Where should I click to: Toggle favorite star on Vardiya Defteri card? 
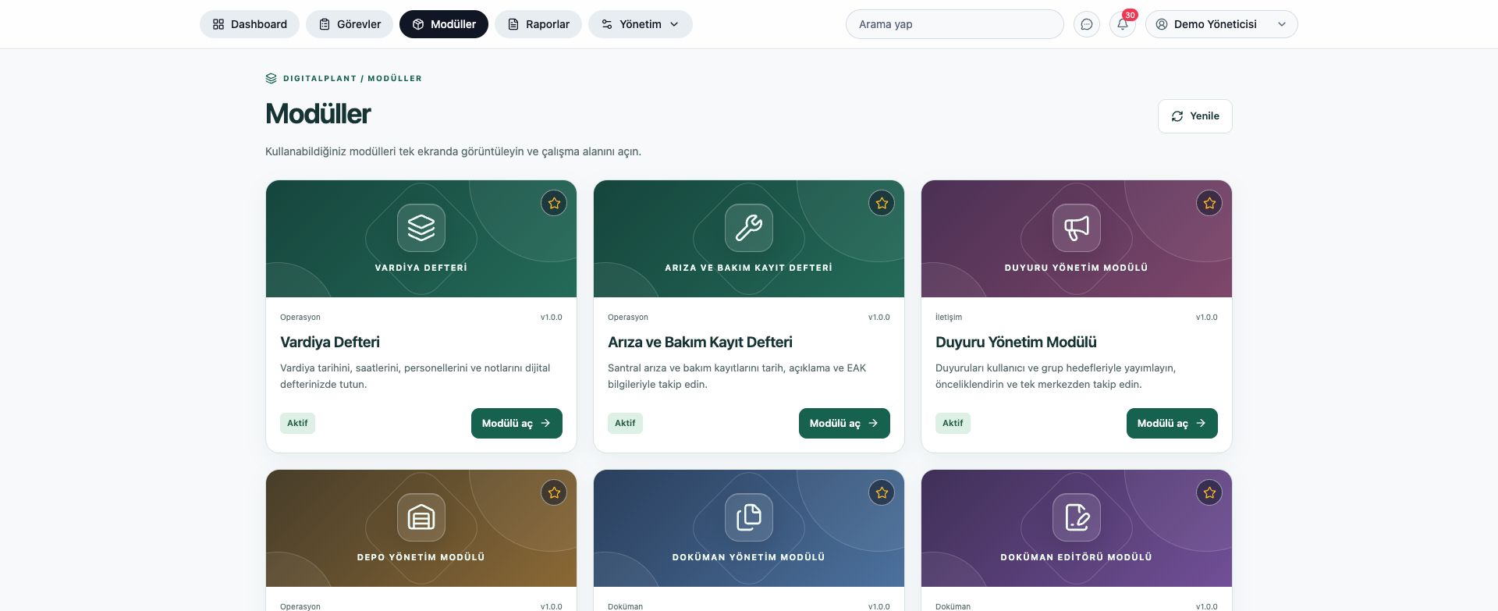pyautogui.click(x=554, y=204)
